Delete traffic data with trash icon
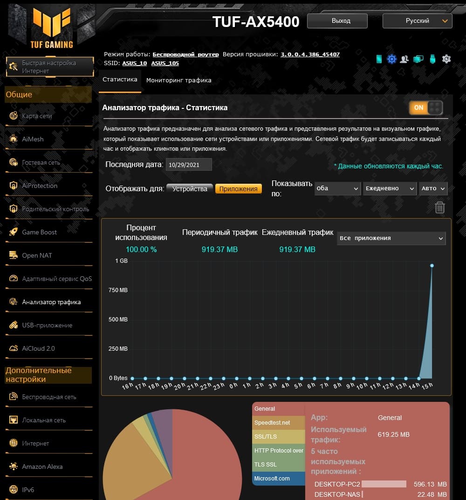 [x=440, y=207]
